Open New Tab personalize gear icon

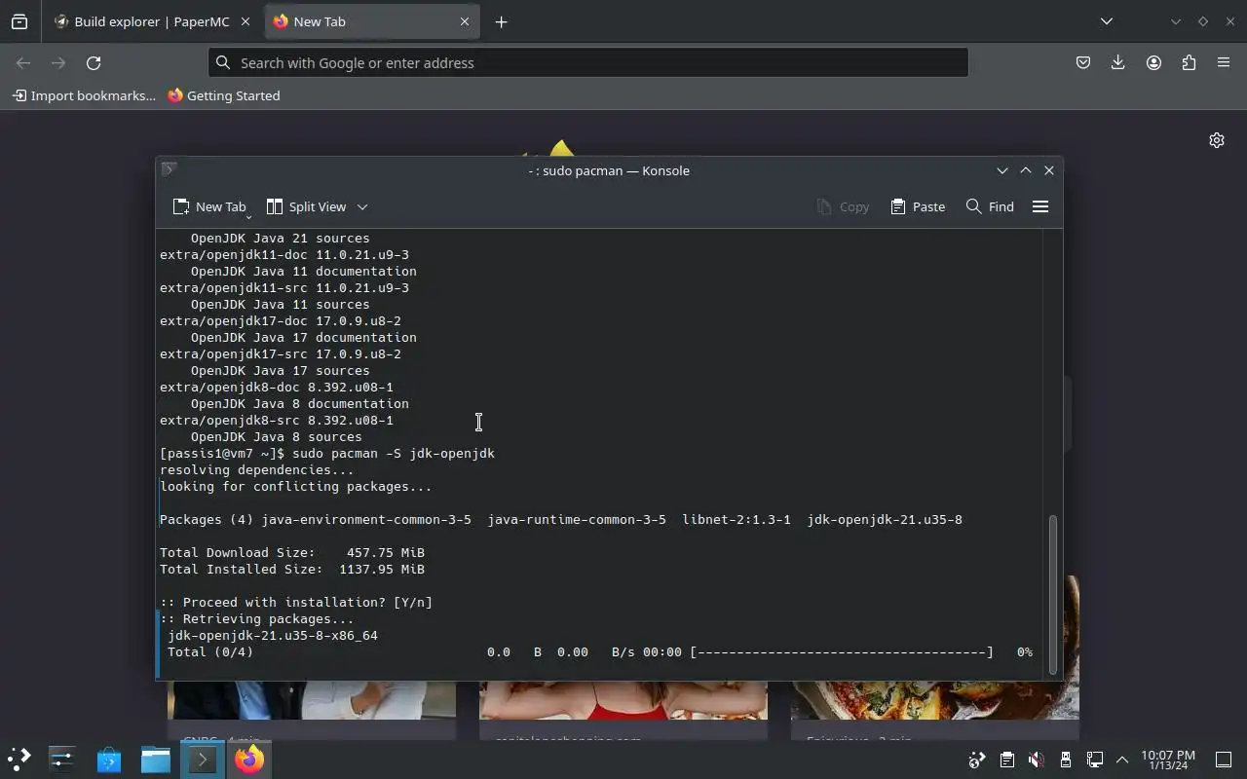1217,140
